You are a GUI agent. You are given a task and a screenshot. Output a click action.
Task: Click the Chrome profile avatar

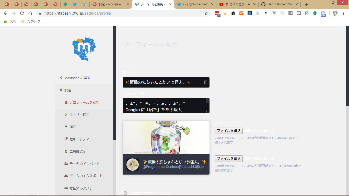tap(335, 13)
